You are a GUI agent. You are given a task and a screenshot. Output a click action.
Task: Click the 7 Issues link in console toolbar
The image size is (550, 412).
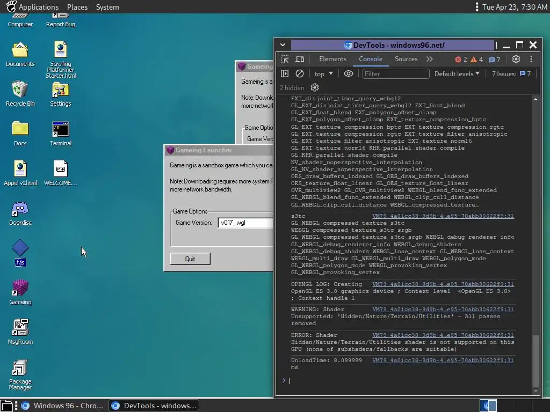click(x=511, y=73)
